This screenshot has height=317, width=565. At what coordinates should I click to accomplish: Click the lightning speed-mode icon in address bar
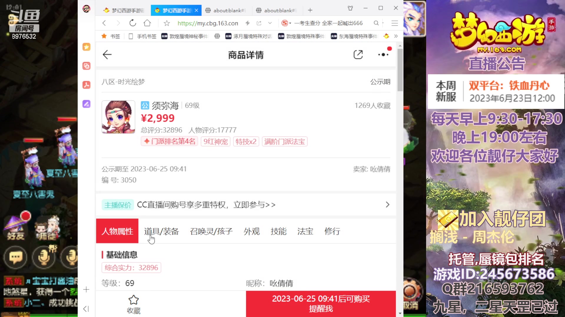tap(247, 23)
